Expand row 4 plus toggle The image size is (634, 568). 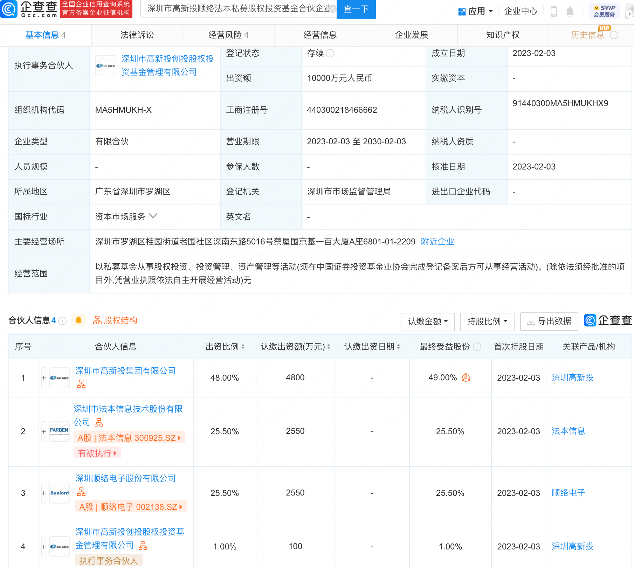coord(44,547)
